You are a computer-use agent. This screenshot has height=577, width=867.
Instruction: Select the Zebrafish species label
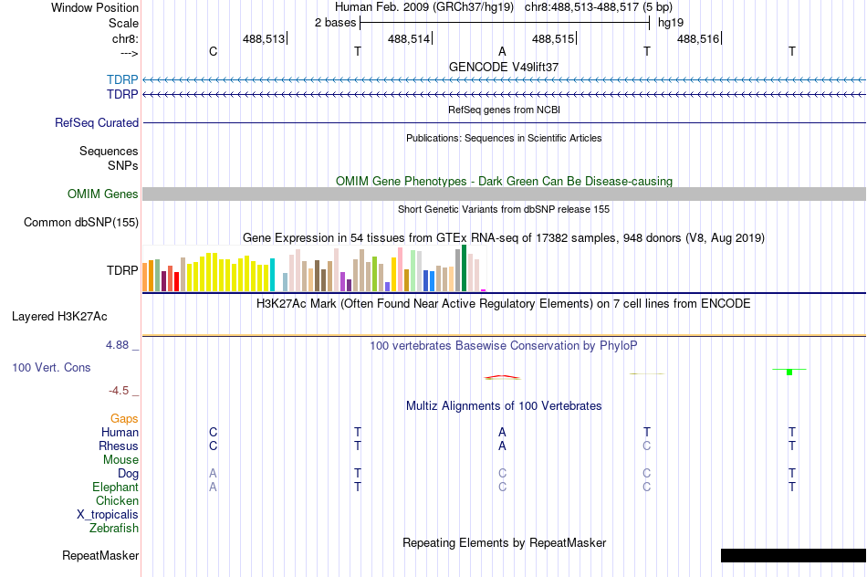pos(114,529)
